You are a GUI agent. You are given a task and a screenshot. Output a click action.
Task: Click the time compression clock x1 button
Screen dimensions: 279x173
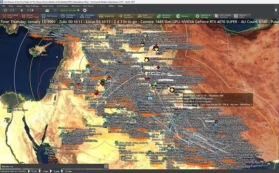tap(9, 10)
